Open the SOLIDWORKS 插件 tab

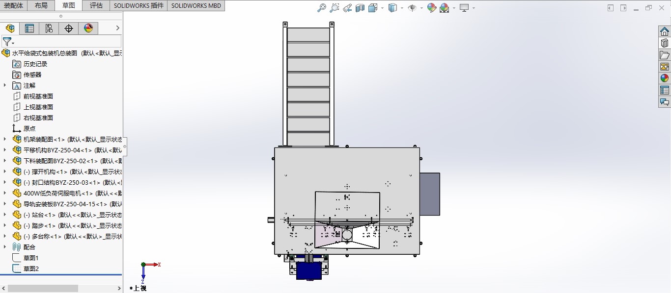(139, 5)
